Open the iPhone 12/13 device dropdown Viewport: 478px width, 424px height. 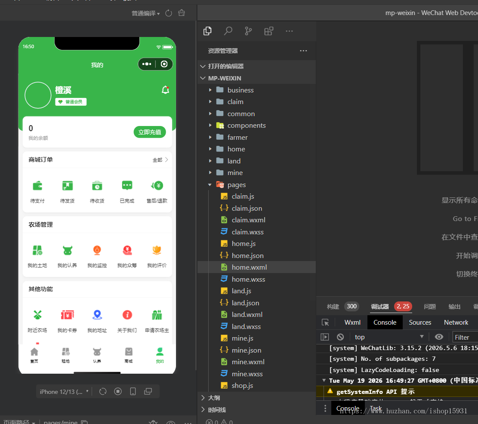[x=64, y=392]
